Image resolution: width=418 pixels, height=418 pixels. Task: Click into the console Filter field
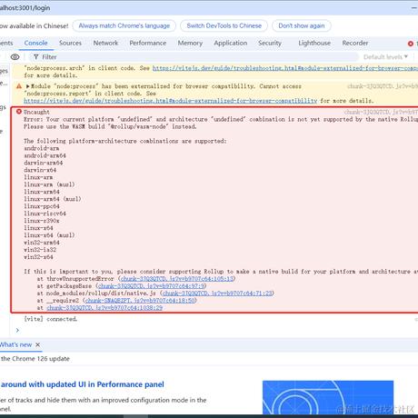point(194,57)
